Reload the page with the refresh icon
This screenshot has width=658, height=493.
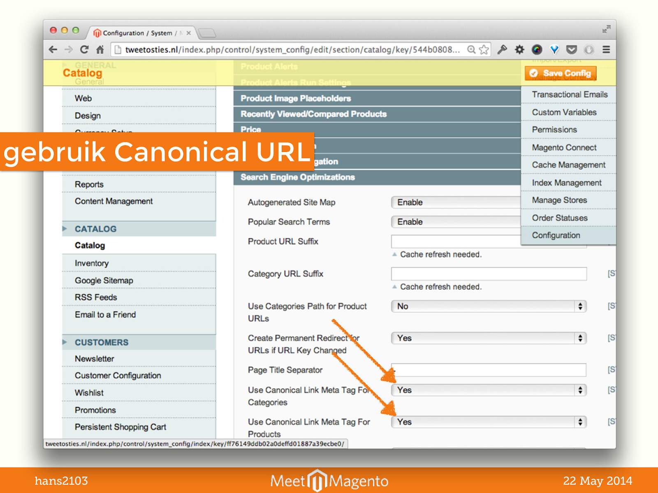pos(84,50)
